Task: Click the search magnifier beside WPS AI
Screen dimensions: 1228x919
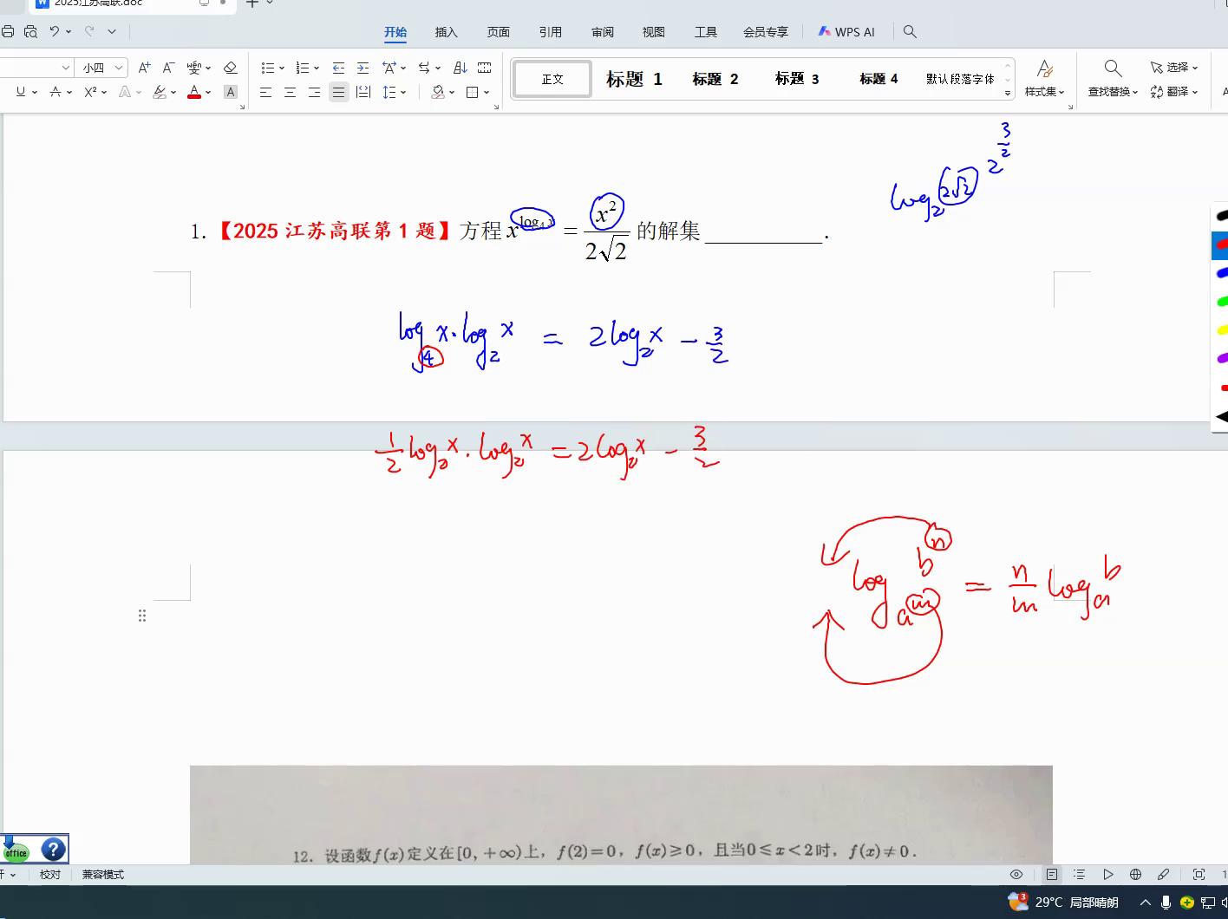Action: tap(910, 31)
